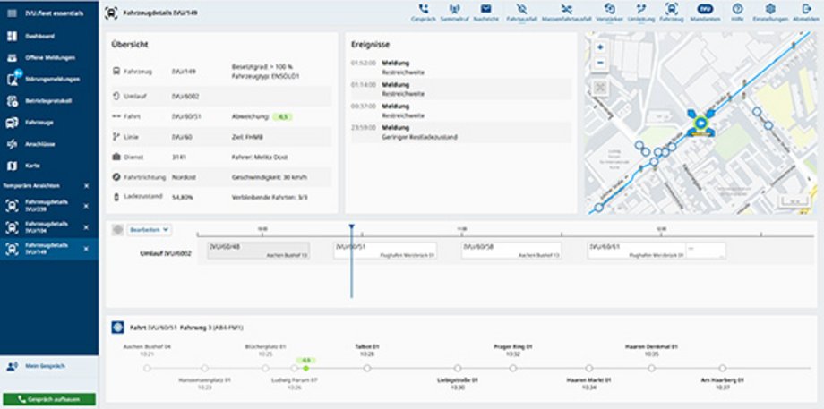
Task: Open the Bearbeiten dropdown
Action: [150, 229]
